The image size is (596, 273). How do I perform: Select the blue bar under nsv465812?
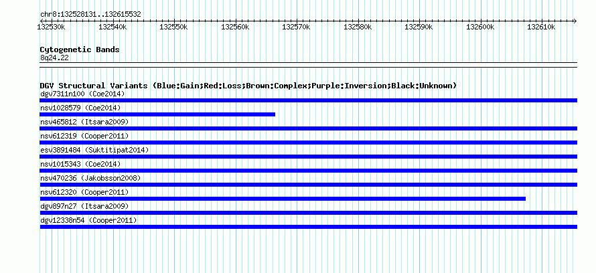point(308,128)
